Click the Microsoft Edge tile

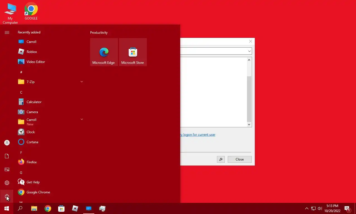point(104,52)
